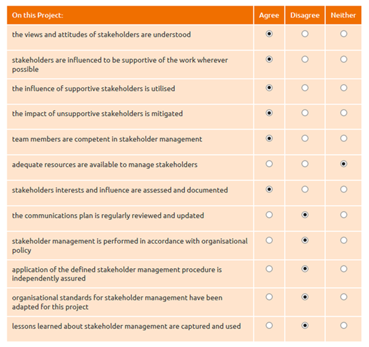Click the Agree column header
The width and height of the screenshot is (369, 347).
[x=269, y=16]
